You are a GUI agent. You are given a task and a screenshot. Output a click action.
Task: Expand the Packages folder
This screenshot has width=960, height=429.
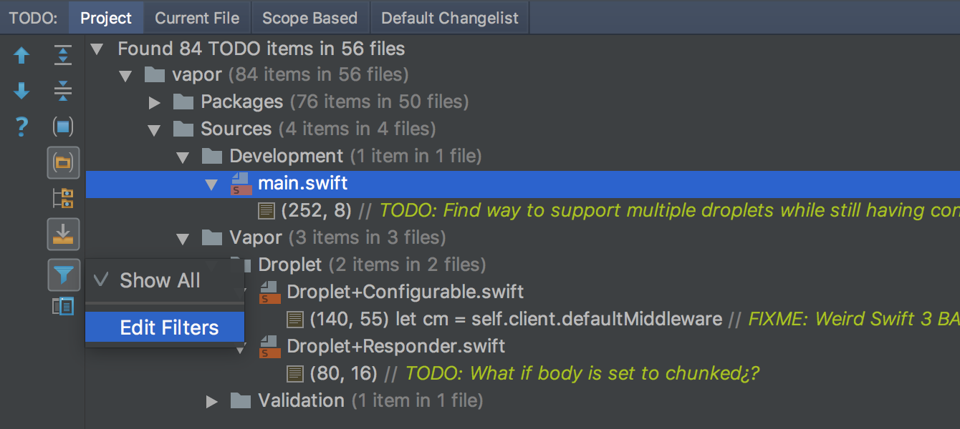point(154,102)
